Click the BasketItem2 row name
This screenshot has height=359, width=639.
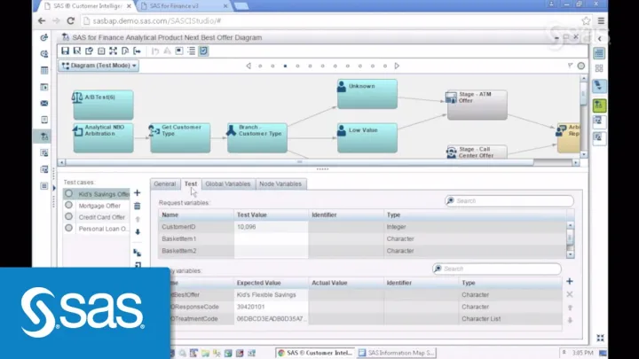[x=179, y=251]
